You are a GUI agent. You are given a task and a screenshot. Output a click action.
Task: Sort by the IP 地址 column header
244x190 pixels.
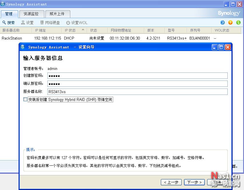tap(47, 30)
